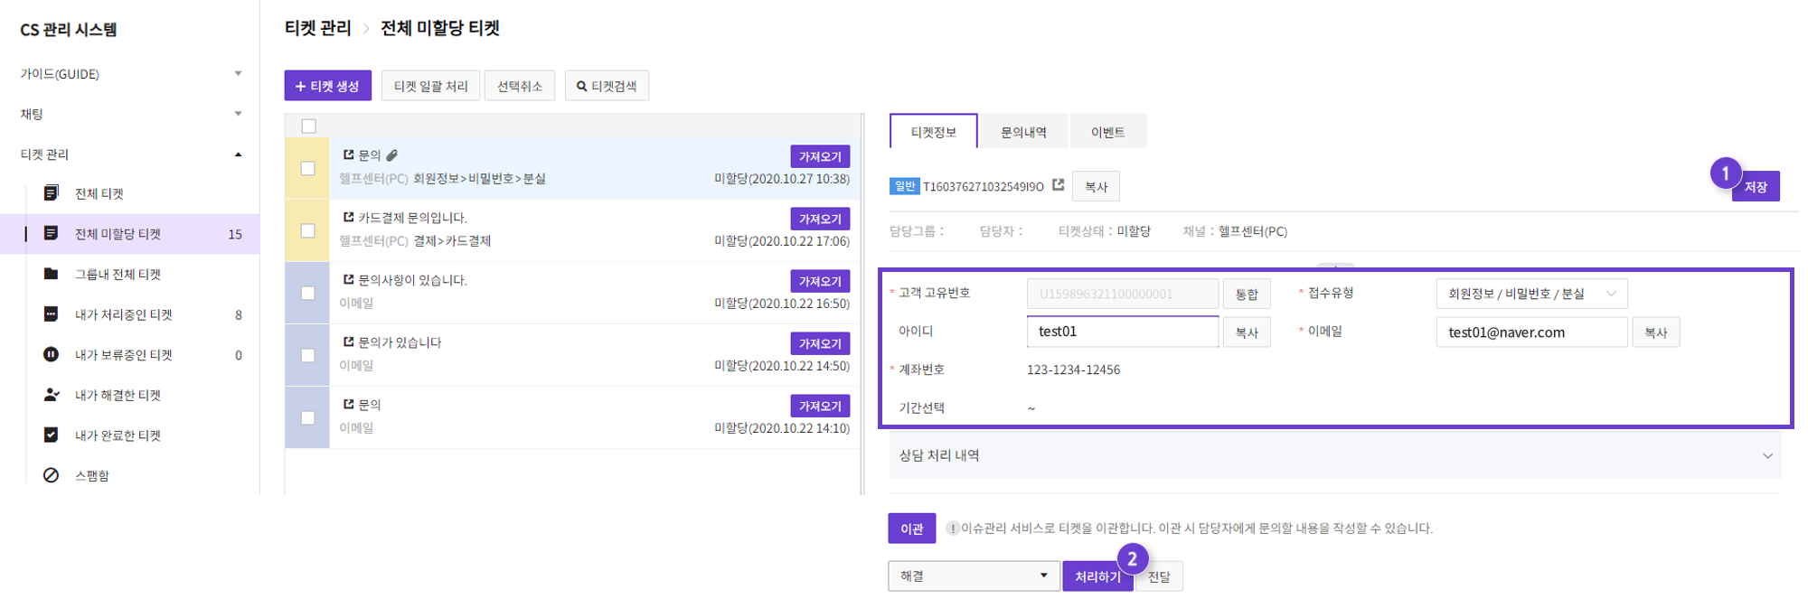Screen dimensions: 1808x599
Task: Click external link icon of 카드결제 문의입니다 ticket
Action: coord(348,218)
